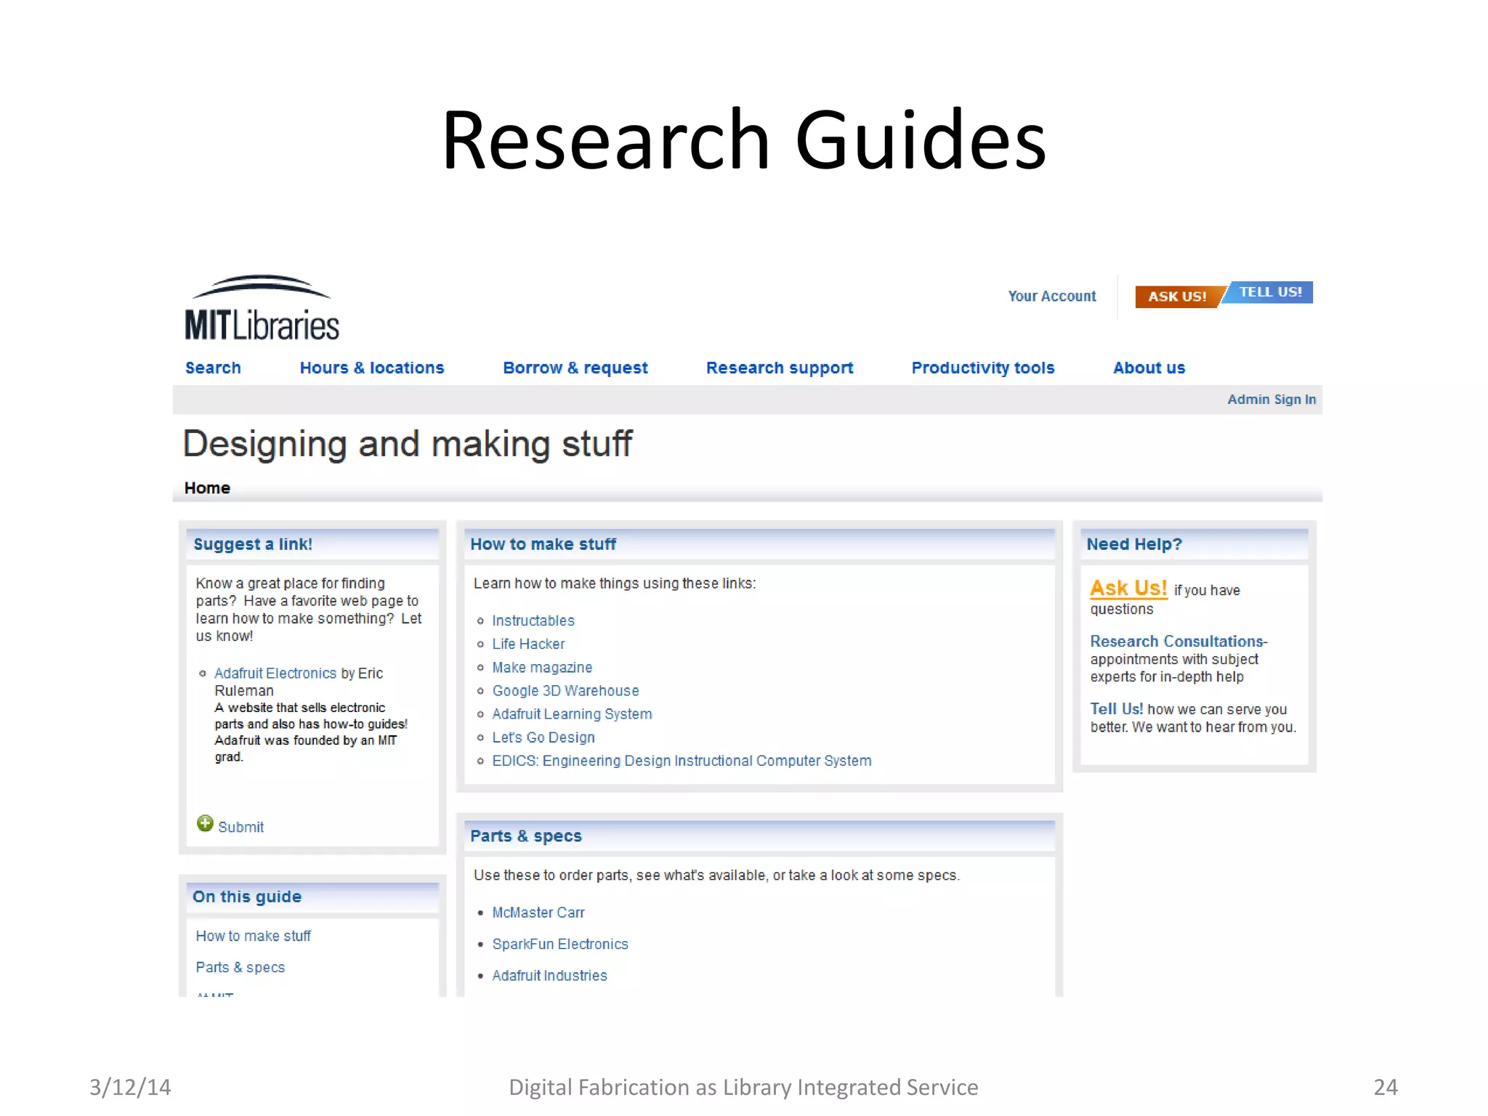This screenshot has width=1488, height=1116.
Task: Open the McMaster Carr link
Action: [538, 913]
